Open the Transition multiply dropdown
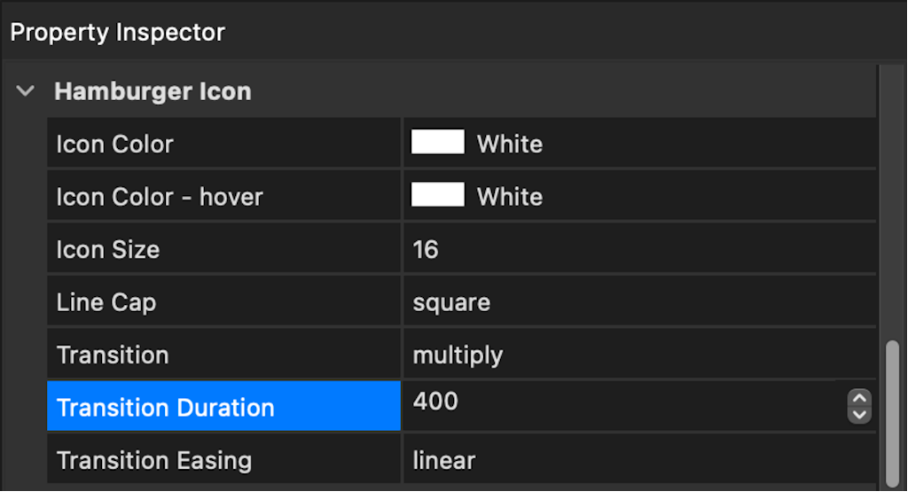The height and width of the screenshot is (492, 908). pyautogui.click(x=640, y=355)
